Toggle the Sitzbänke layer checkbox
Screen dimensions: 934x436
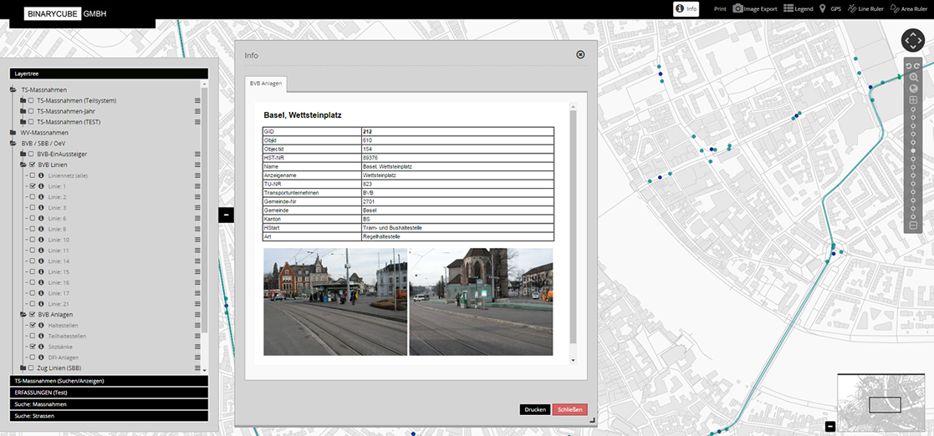(x=33, y=347)
